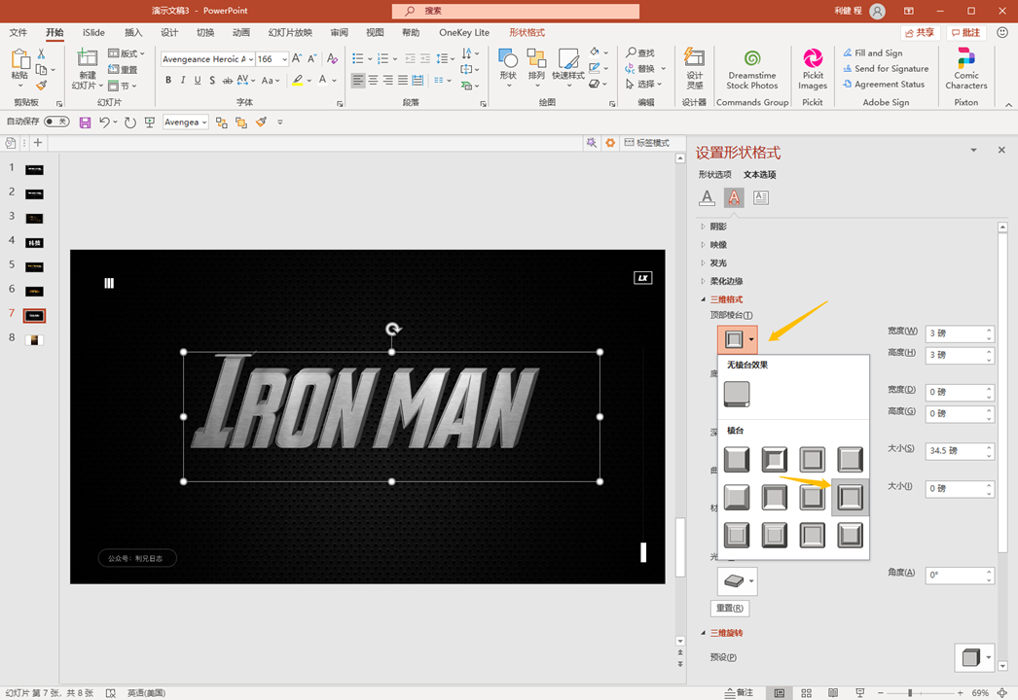Toggle the Notes pane in the status bar
The image size is (1018, 700).
pyautogui.click(x=740, y=693)
